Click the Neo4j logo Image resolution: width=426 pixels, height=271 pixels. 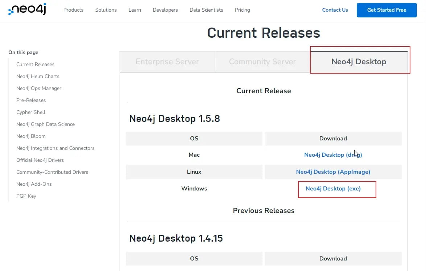point(27,9)
